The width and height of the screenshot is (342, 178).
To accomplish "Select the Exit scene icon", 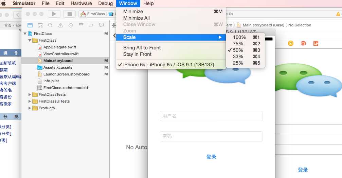I will (316, 43).
